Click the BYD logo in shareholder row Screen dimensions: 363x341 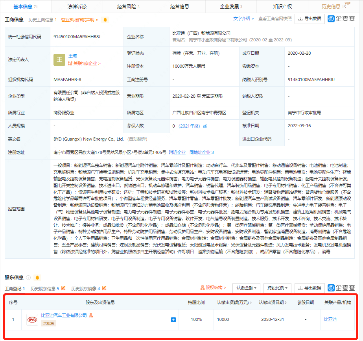coord(32,320)
